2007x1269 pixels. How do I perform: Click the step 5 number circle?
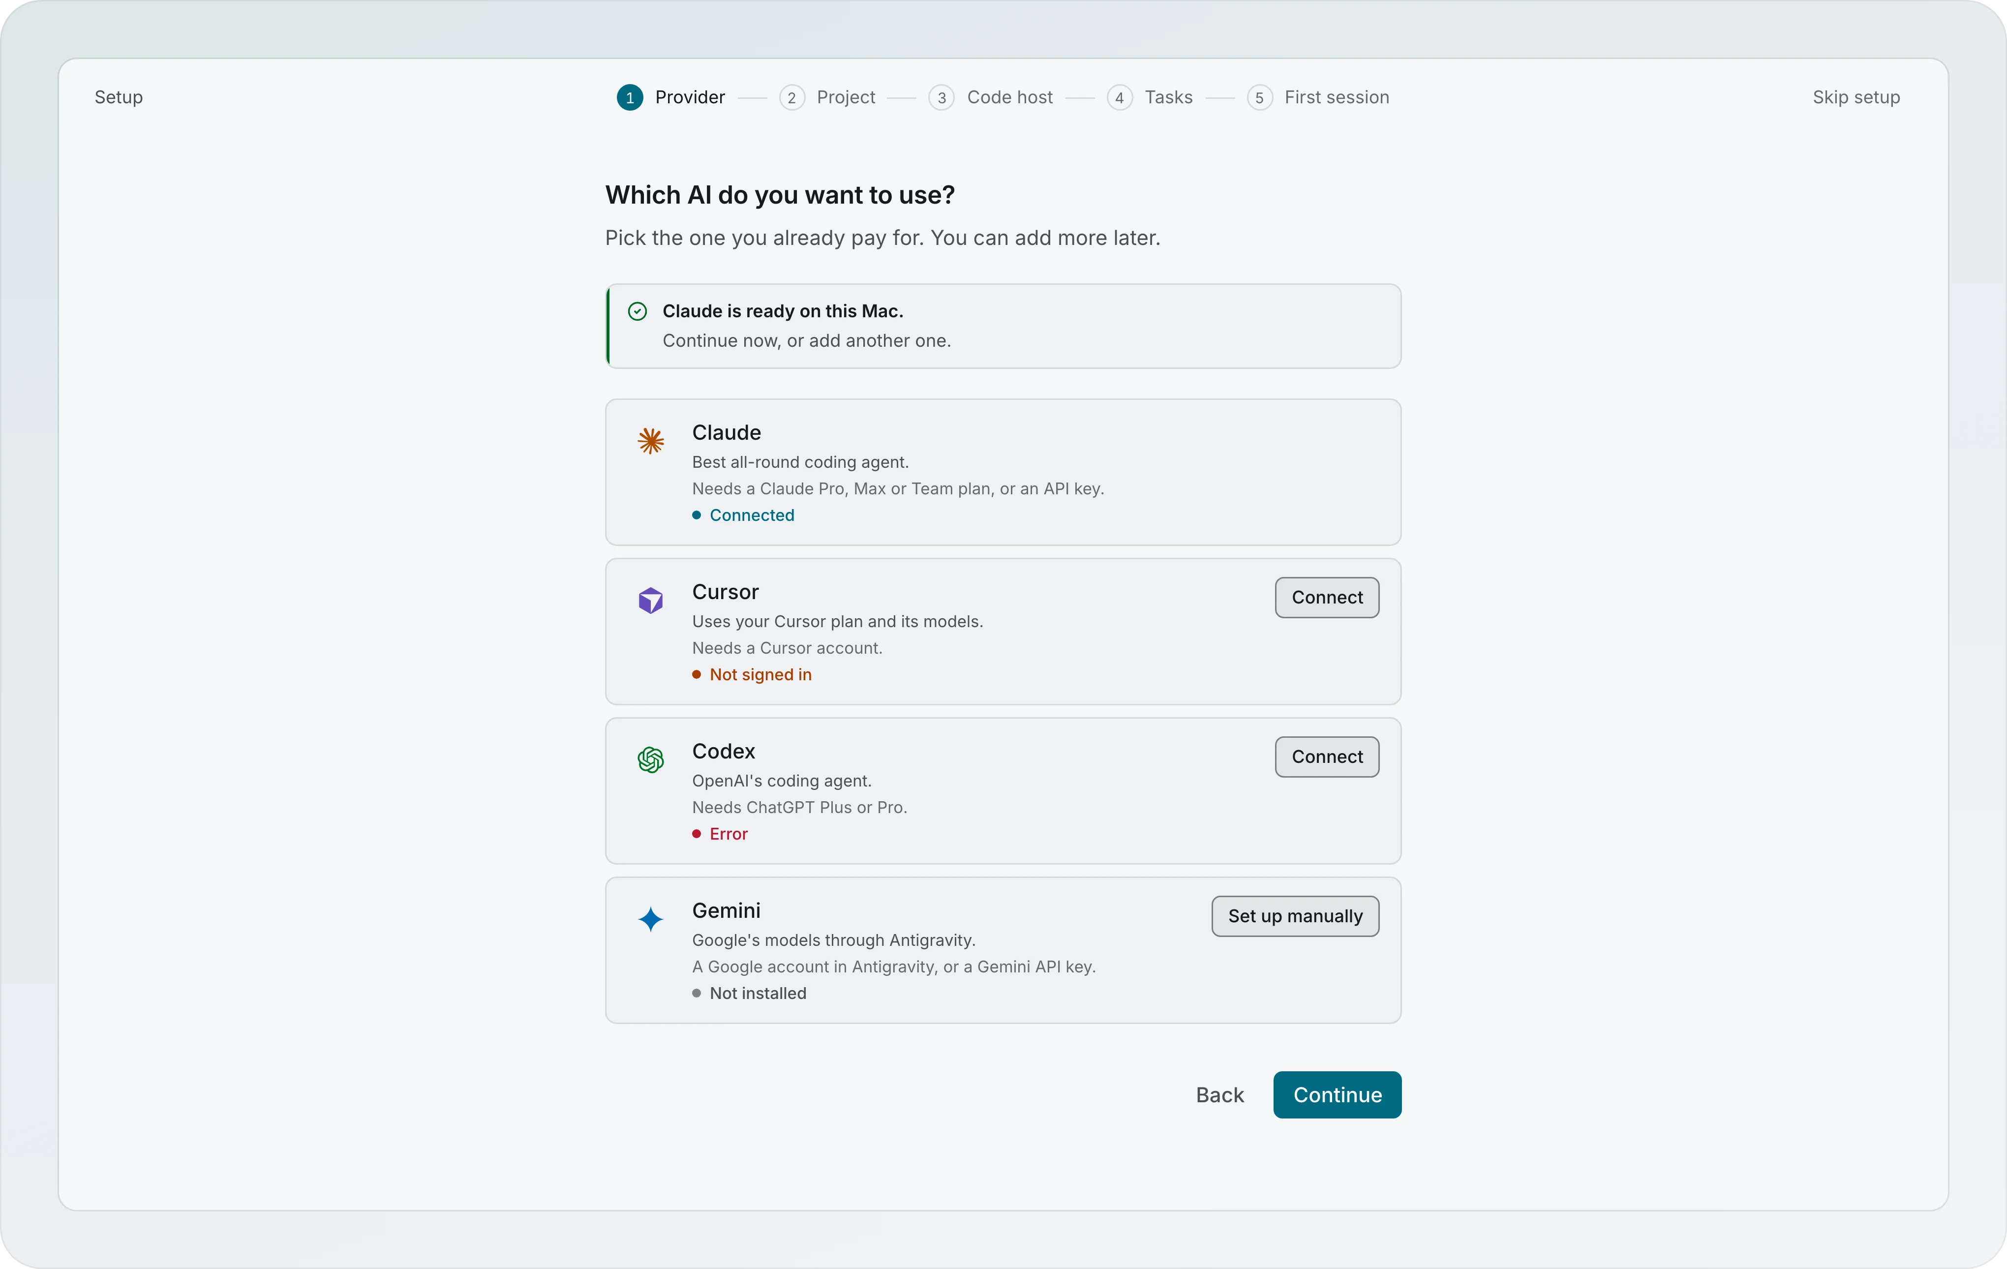(1259, 97)
